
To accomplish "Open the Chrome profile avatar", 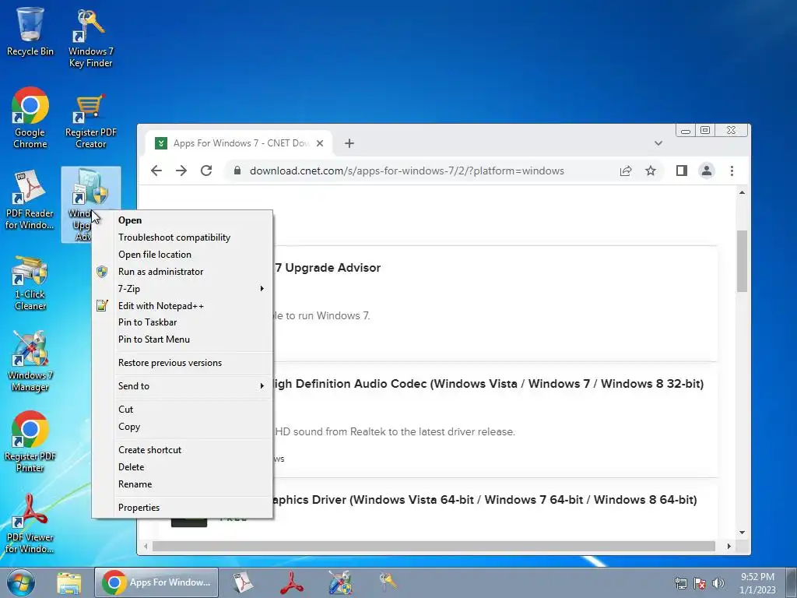I will click(707, 171).
